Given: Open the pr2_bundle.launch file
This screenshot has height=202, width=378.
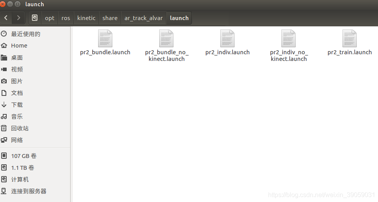Looking at the screenshot, I should click(x=105, y=39).
